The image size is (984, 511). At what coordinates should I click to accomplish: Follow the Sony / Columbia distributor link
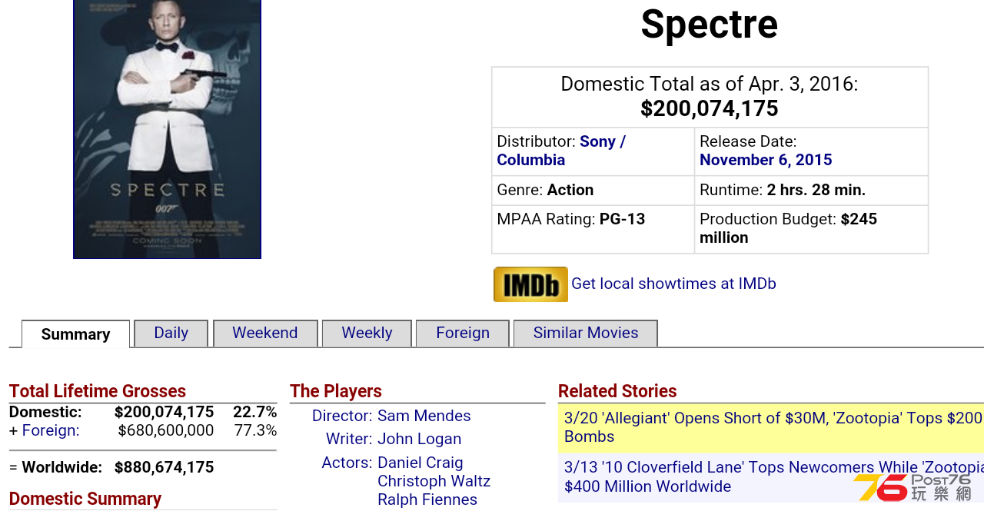[x=561, y=151]
